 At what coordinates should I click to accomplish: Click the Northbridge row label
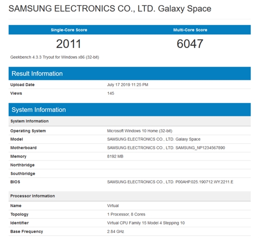(22, 165)
